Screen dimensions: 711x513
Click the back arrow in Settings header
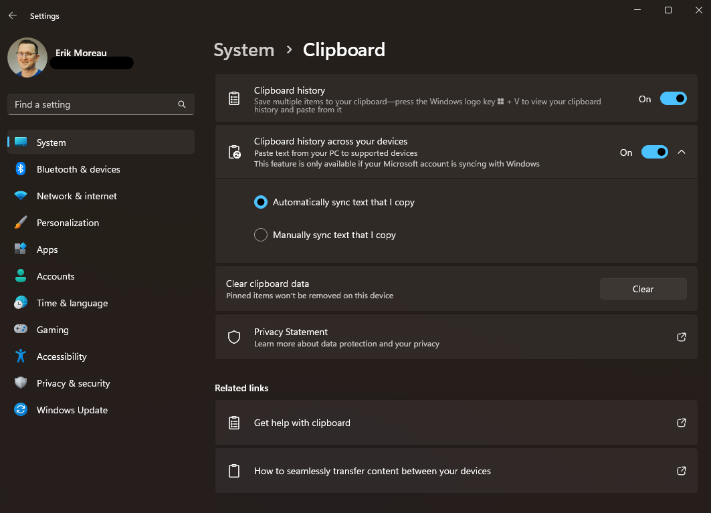pos(13,15)
